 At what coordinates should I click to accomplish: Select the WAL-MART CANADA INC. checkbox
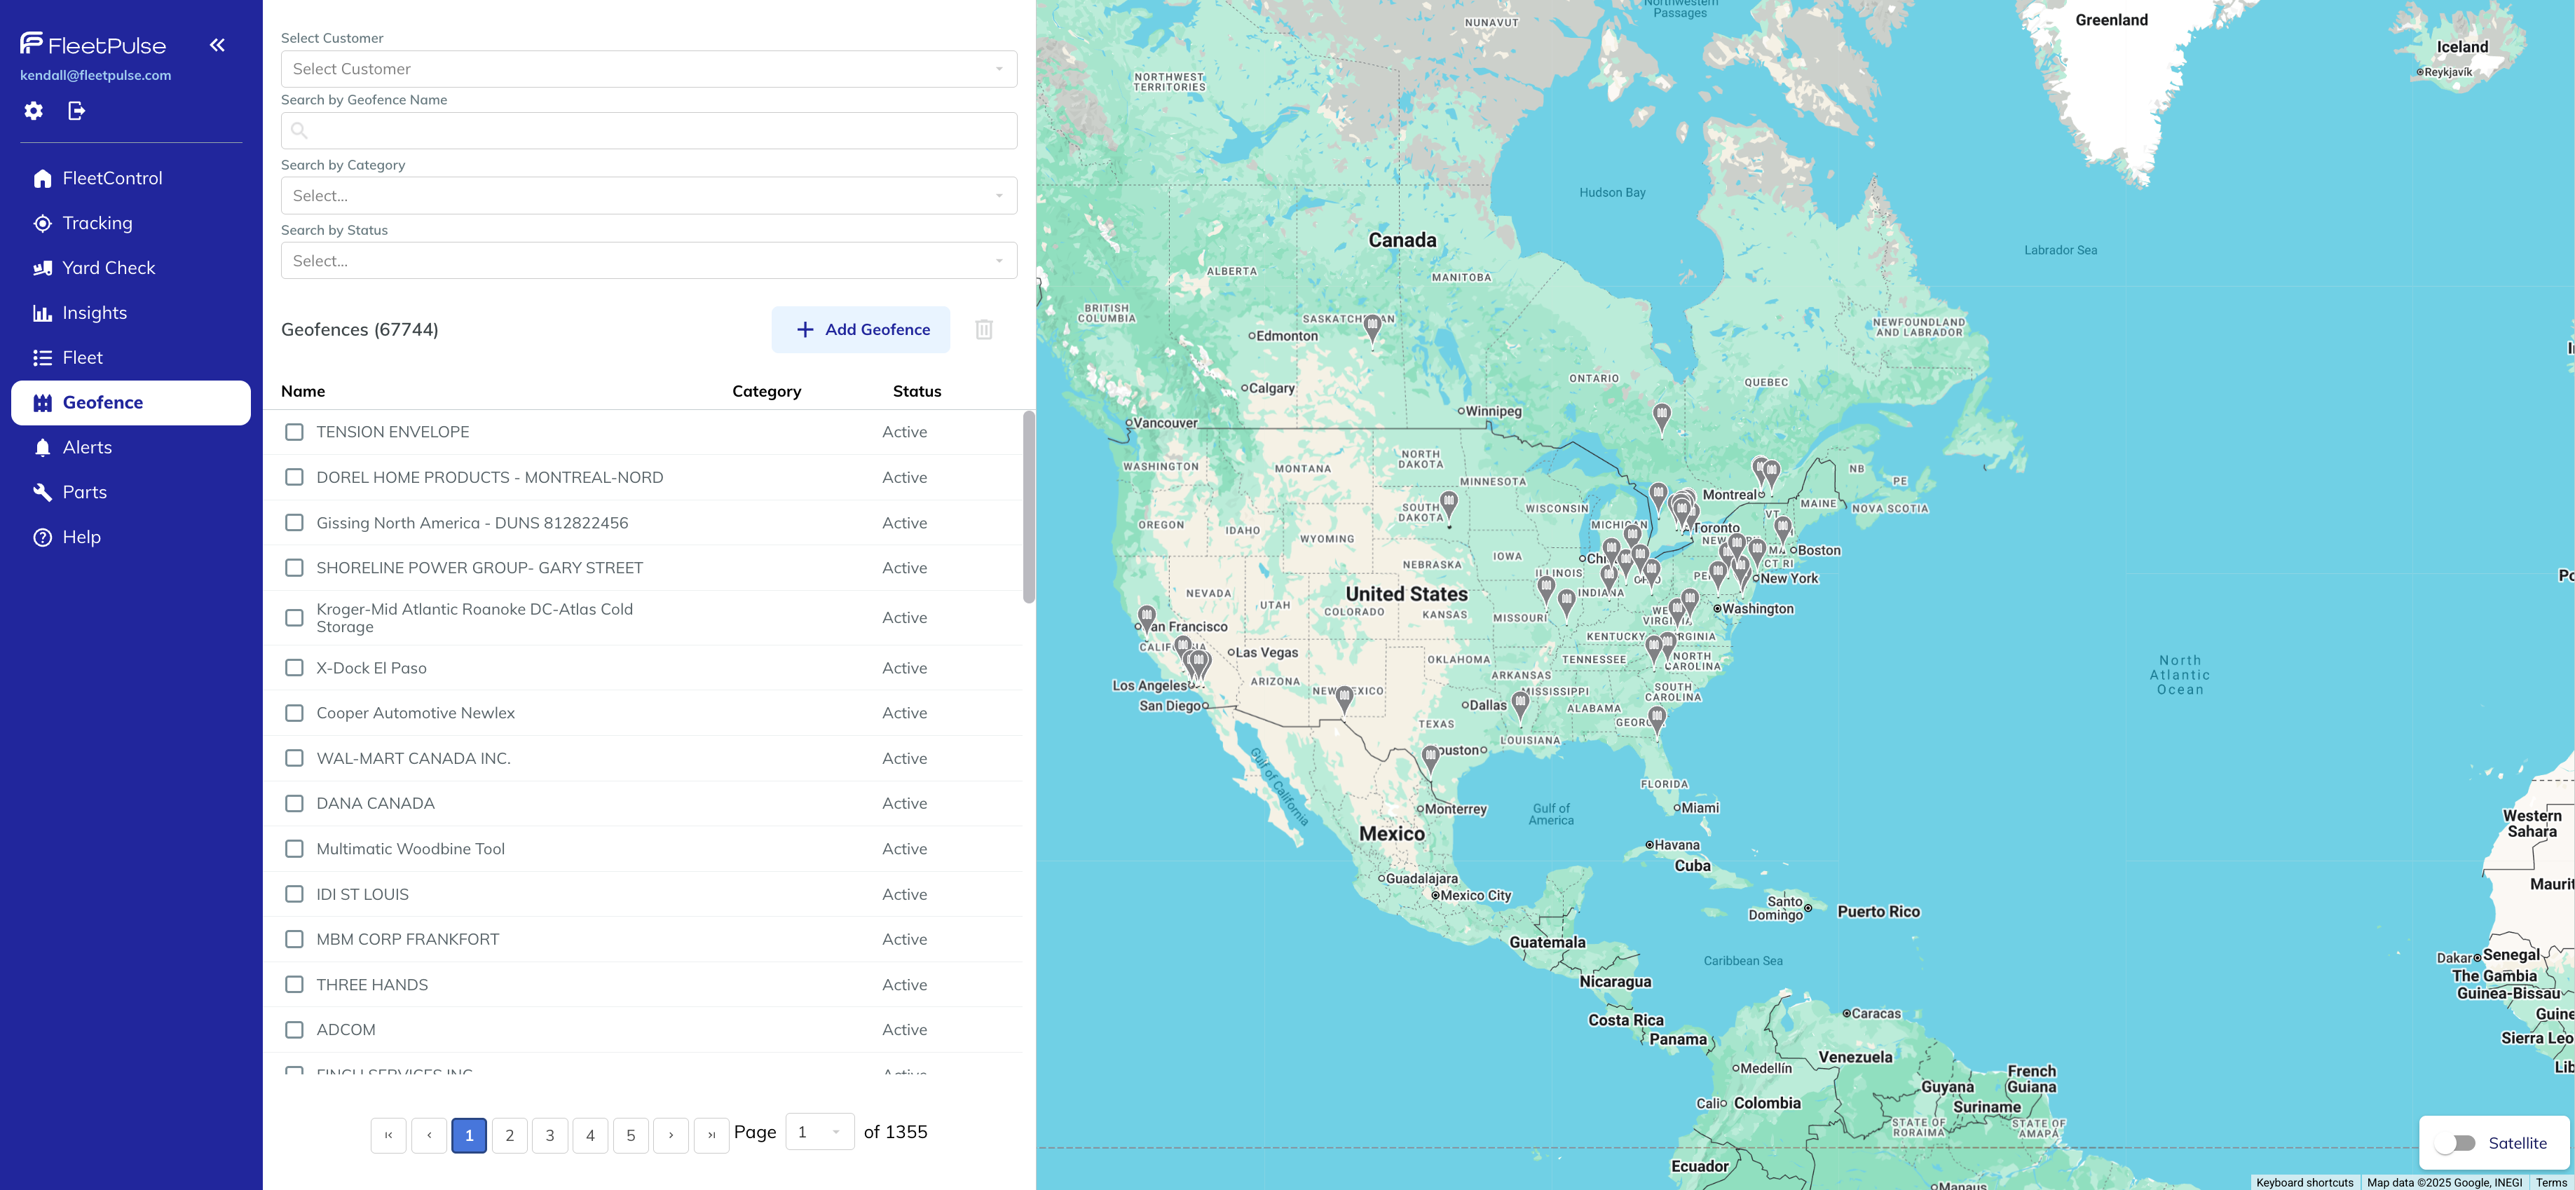click(x=294, y=758)
